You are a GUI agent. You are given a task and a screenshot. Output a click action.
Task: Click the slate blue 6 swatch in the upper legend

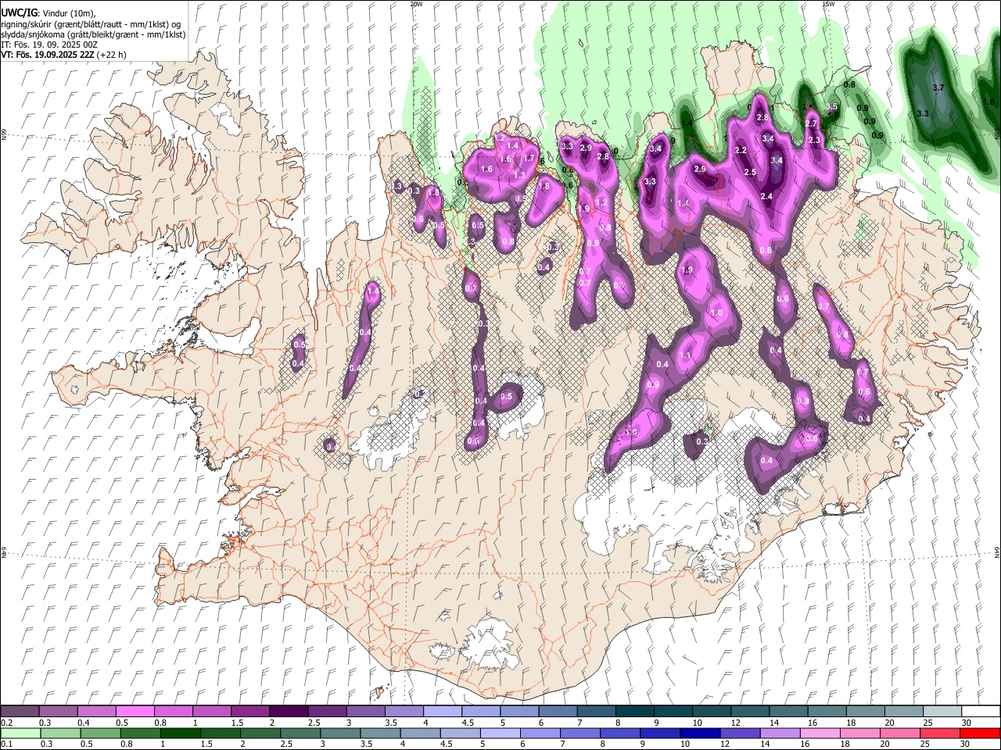pos(558,712)
